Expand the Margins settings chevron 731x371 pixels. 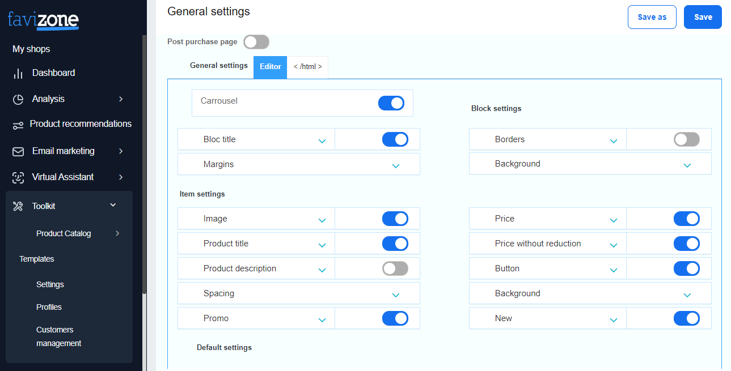pyautogui.click(x=396, y=165)
